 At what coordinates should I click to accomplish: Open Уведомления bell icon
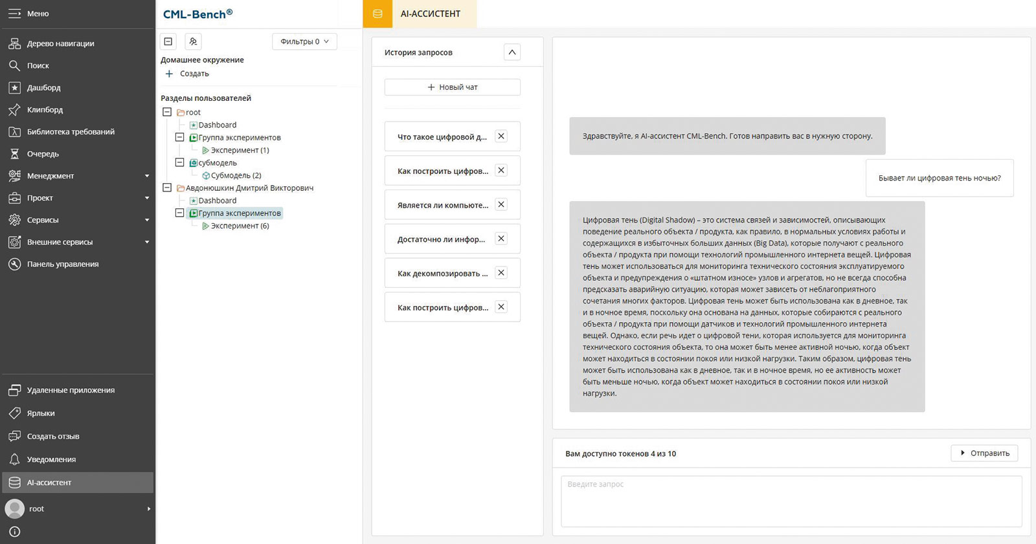(x=14, y=459)
